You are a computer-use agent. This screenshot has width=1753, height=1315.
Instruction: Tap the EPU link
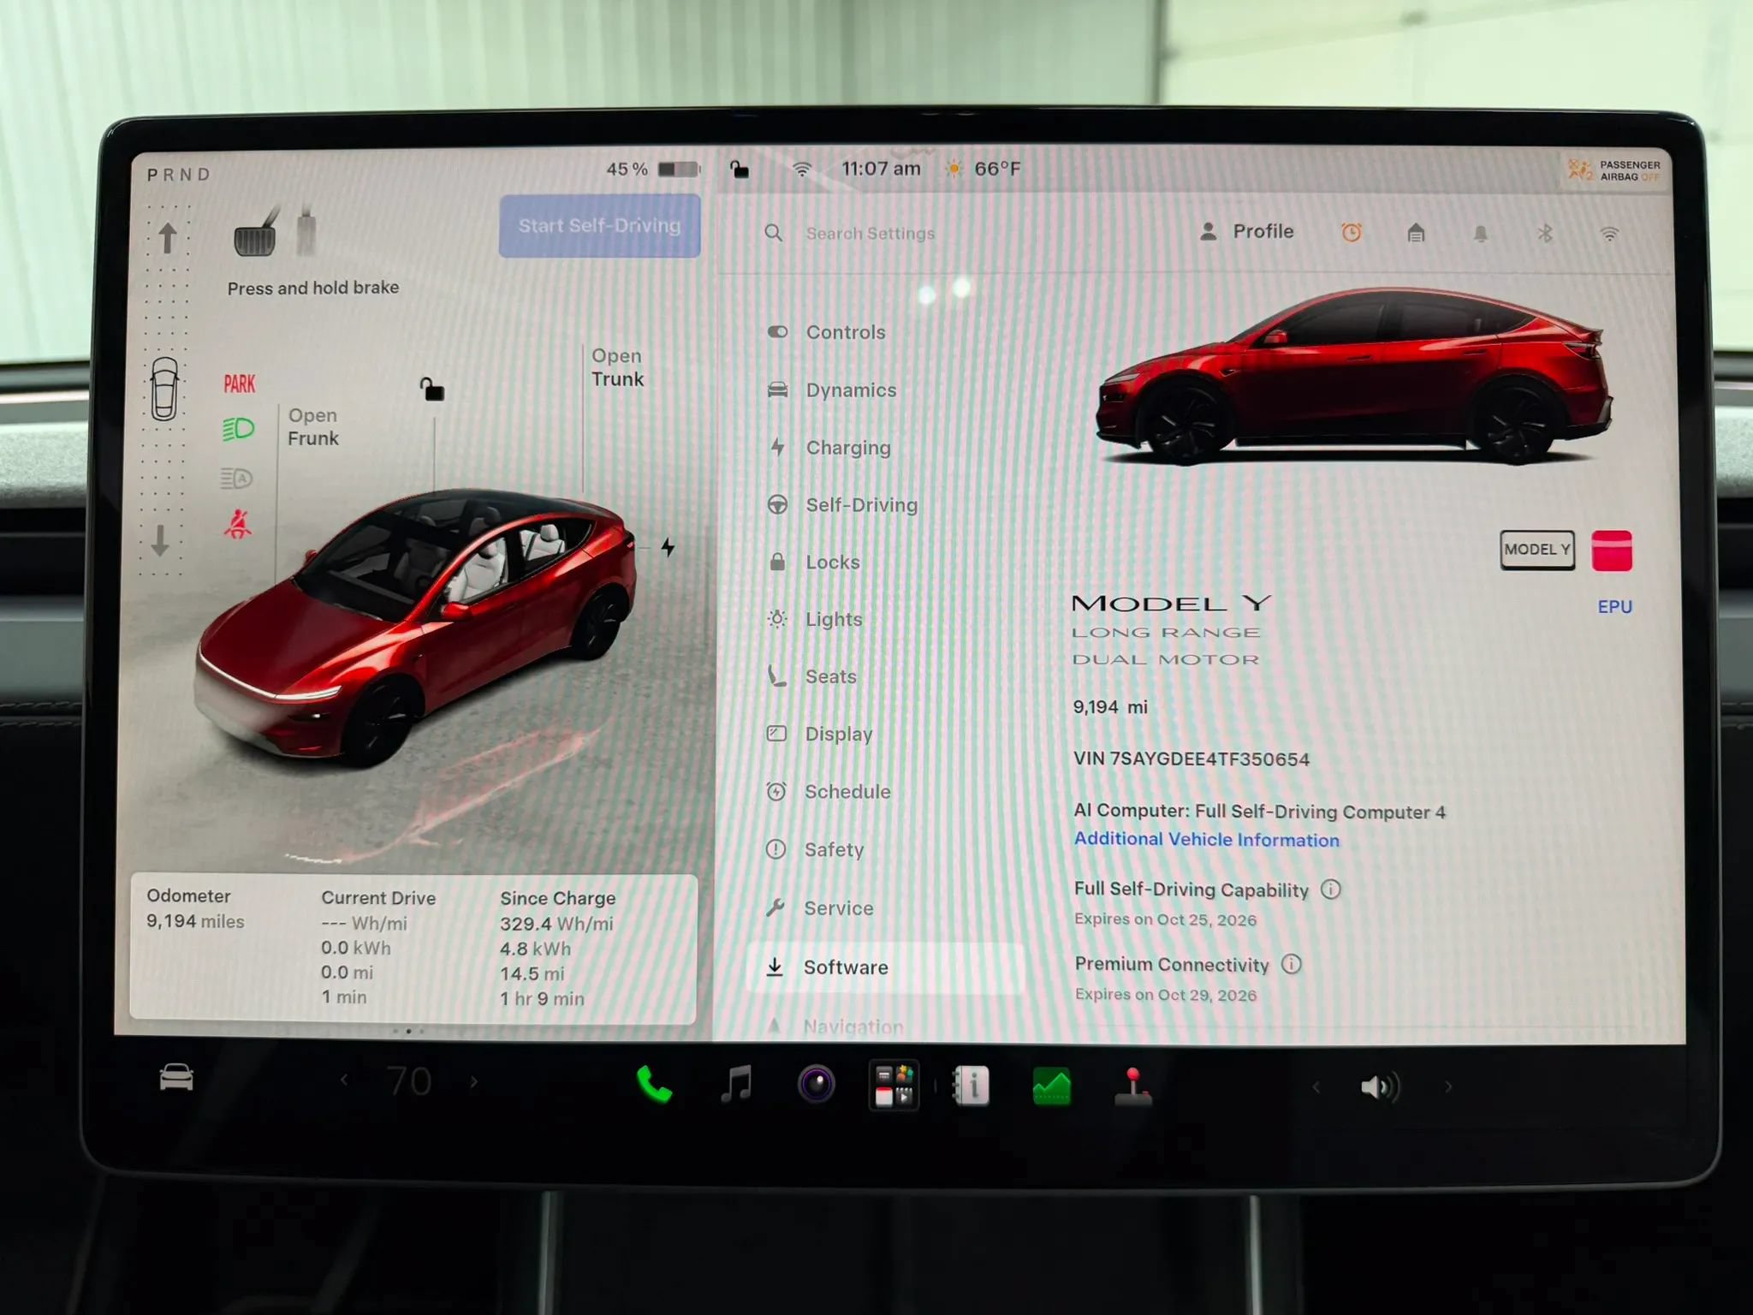pyautogui.click(x=1614, y=606)
